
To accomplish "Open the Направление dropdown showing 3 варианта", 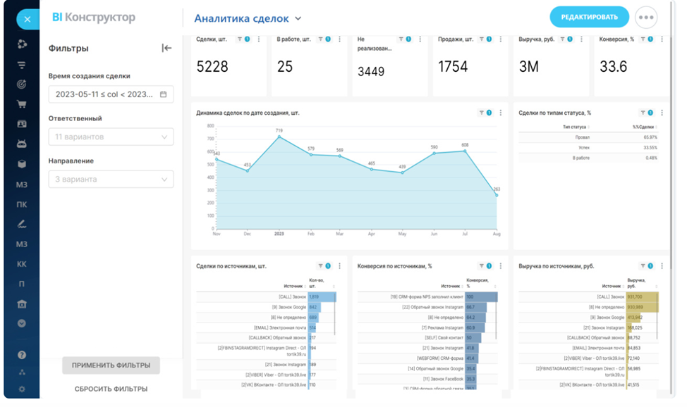I will [x=111, y=180].
